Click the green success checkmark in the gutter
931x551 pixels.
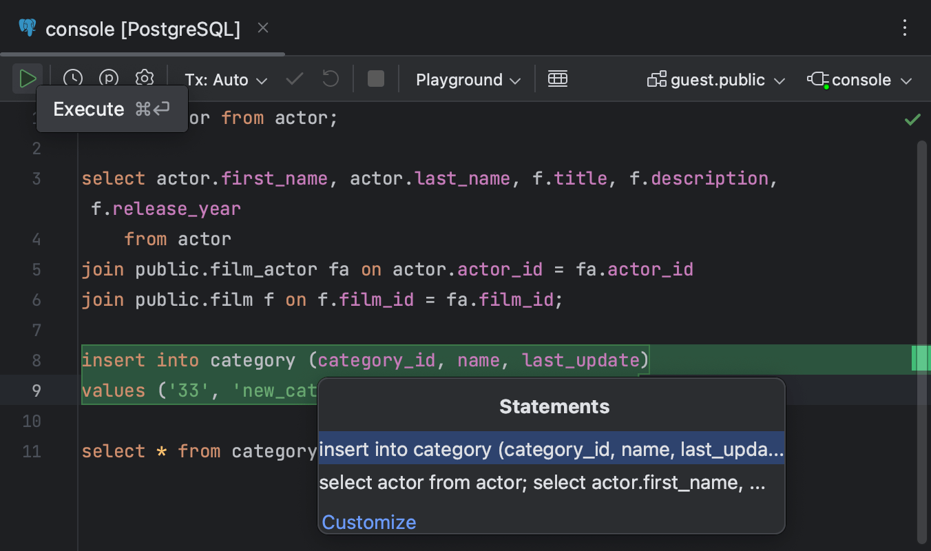(912, 118)
